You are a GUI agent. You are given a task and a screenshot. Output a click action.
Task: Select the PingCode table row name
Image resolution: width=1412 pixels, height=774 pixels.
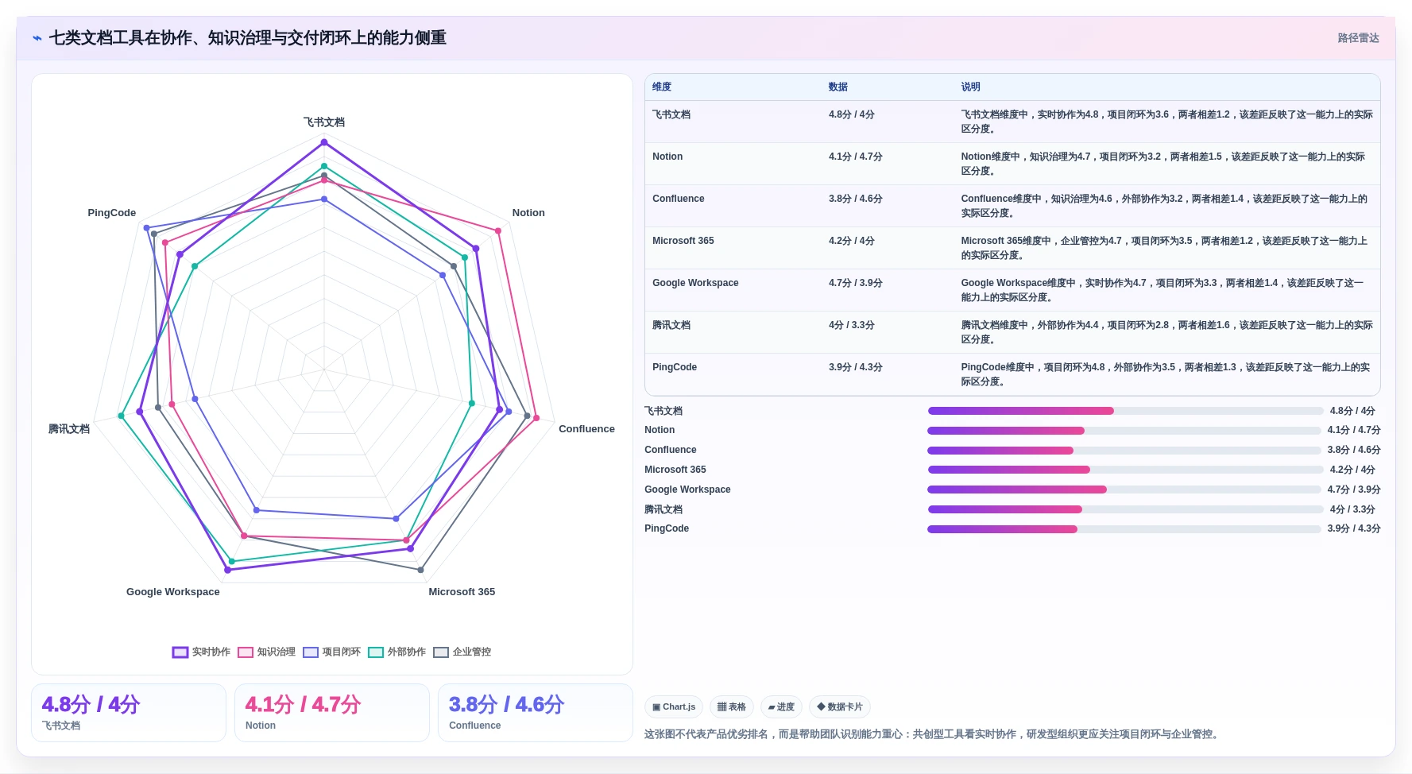[675, 367]
